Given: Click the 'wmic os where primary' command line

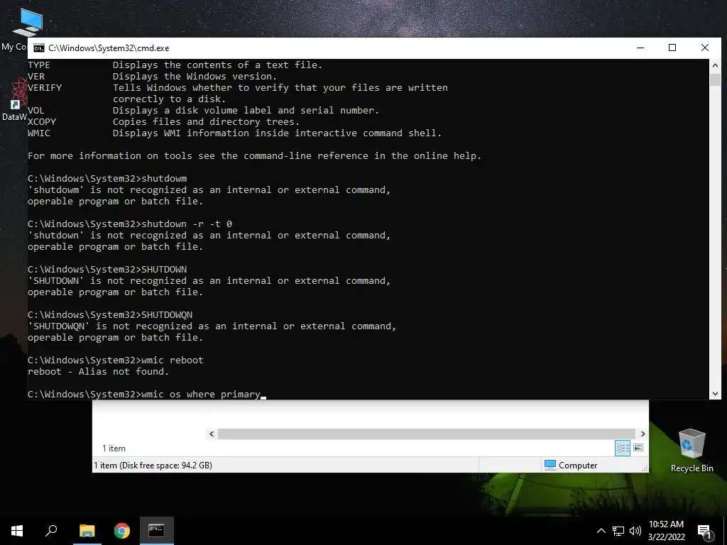Looking at the screenshot, I should pyautogui.click(x=147, y=395).
